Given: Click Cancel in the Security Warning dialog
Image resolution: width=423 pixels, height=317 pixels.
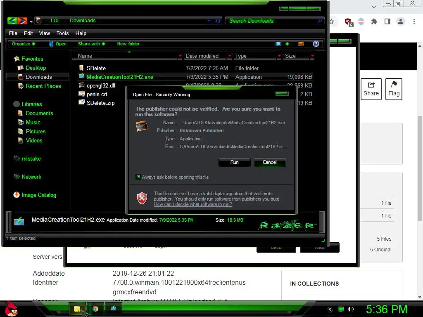Looking at the screenshot, I should 270,162.
